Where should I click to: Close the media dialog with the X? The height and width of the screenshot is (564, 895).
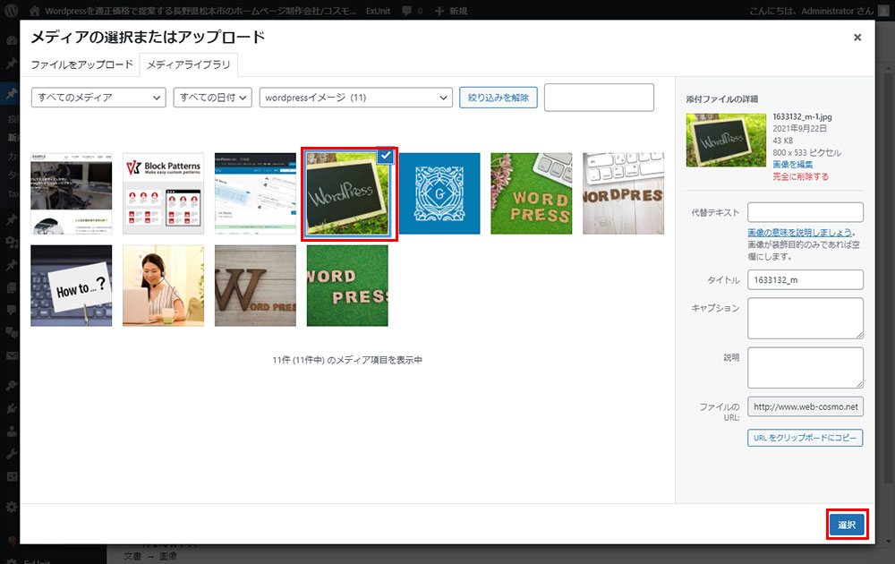857,38
